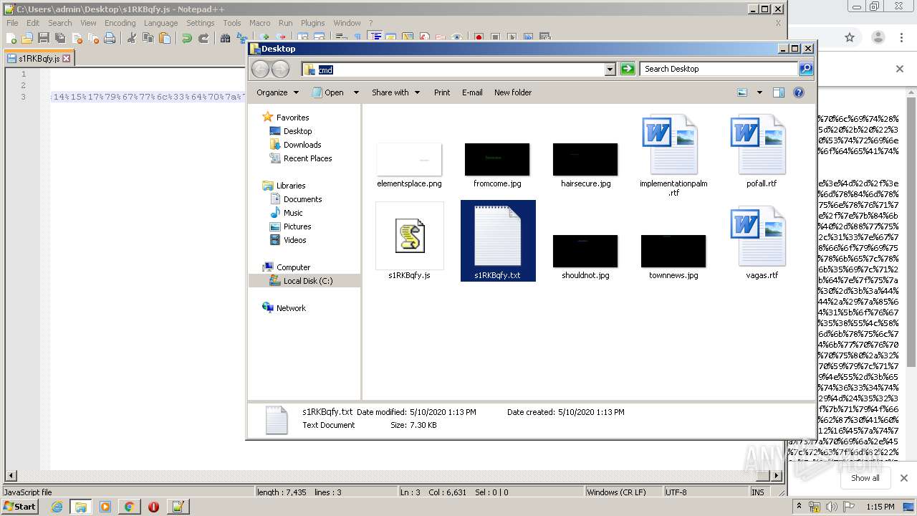Toggle the preview pane button
This screenshot has height=516, width=917.
tap(779, 92)
